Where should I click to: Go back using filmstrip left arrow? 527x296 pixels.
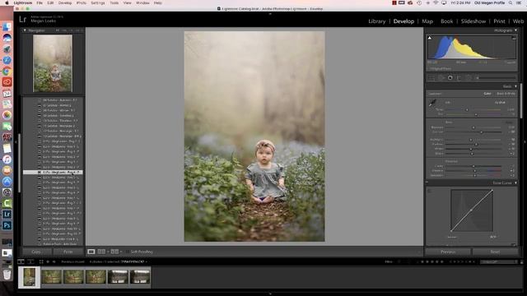[48, 261]
